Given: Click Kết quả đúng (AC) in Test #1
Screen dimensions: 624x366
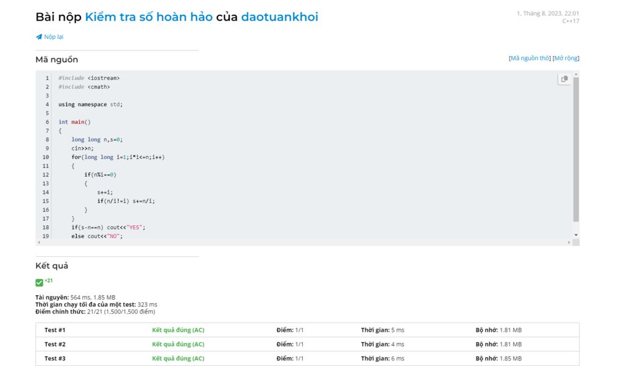Looking at the screenshot, I should (x=178, y=330).
